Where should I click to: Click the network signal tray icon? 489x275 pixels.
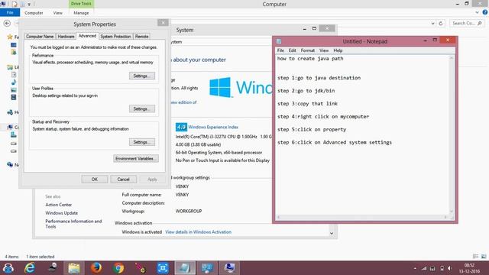(x=424, y=268)
